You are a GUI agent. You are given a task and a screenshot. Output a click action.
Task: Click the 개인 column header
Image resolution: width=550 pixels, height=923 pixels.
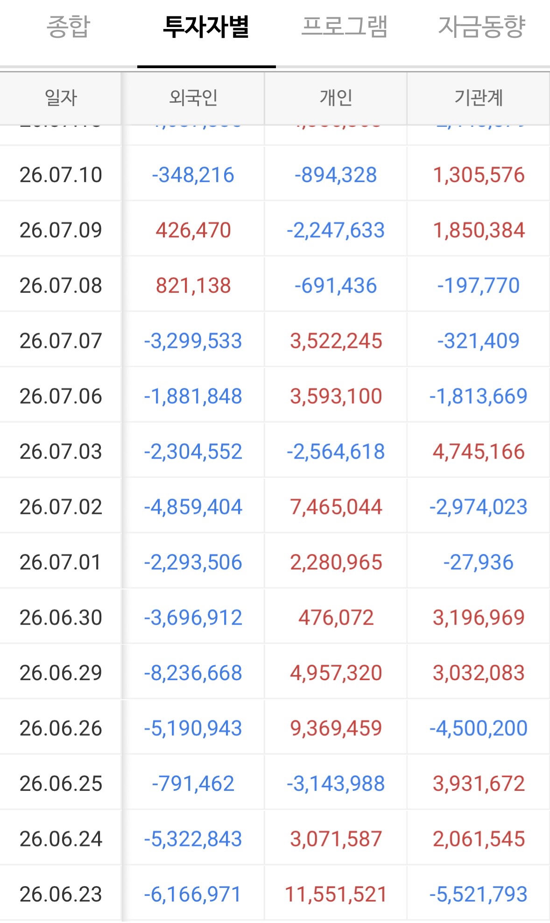coord(336,98)
